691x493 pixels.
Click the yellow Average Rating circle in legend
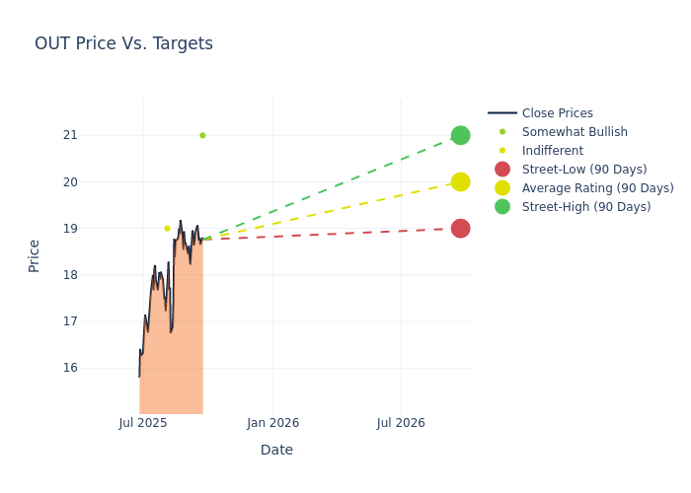click(502, 188)
